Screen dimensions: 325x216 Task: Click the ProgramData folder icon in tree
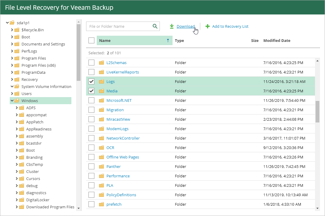click(x=17, y=72)
